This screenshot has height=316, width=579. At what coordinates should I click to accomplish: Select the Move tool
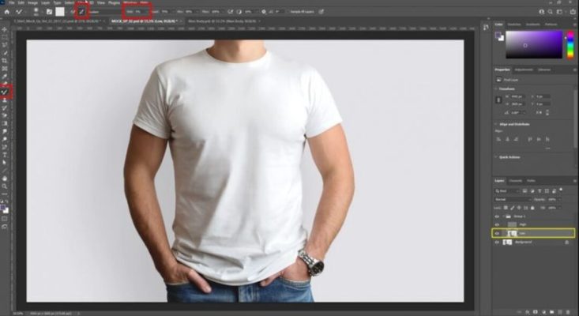tap(5, 29)
